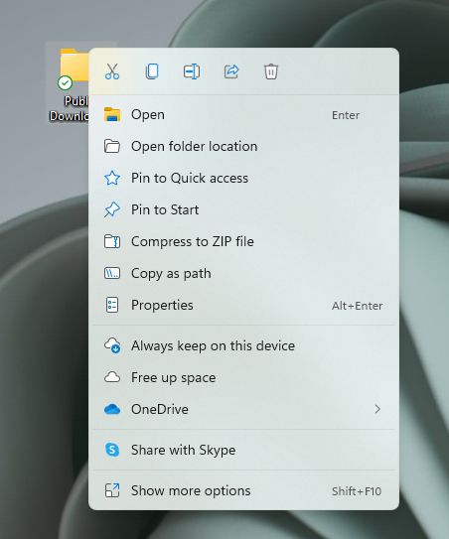Select Always keep on this device
This screenshot has height=539, width=449.
click(x=243, y=345)
